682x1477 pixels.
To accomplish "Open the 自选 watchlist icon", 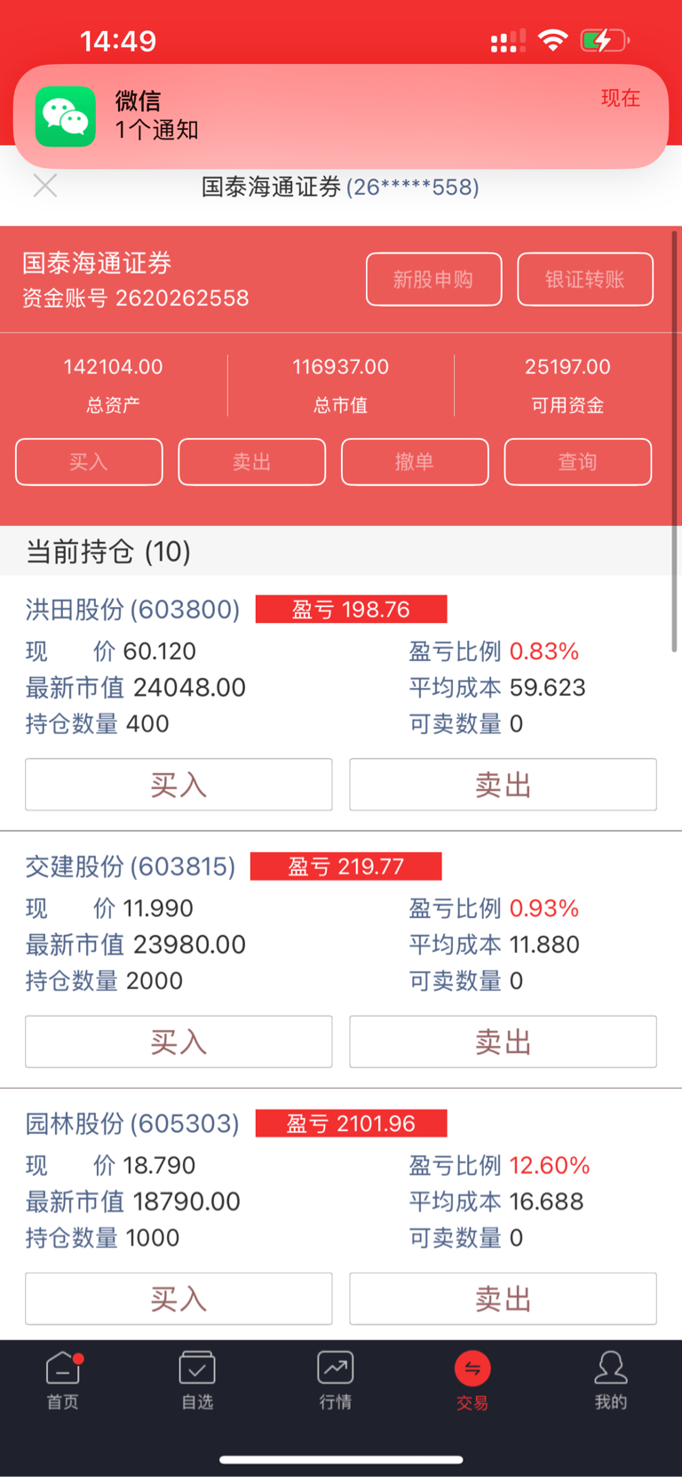I will point(197,1369).
